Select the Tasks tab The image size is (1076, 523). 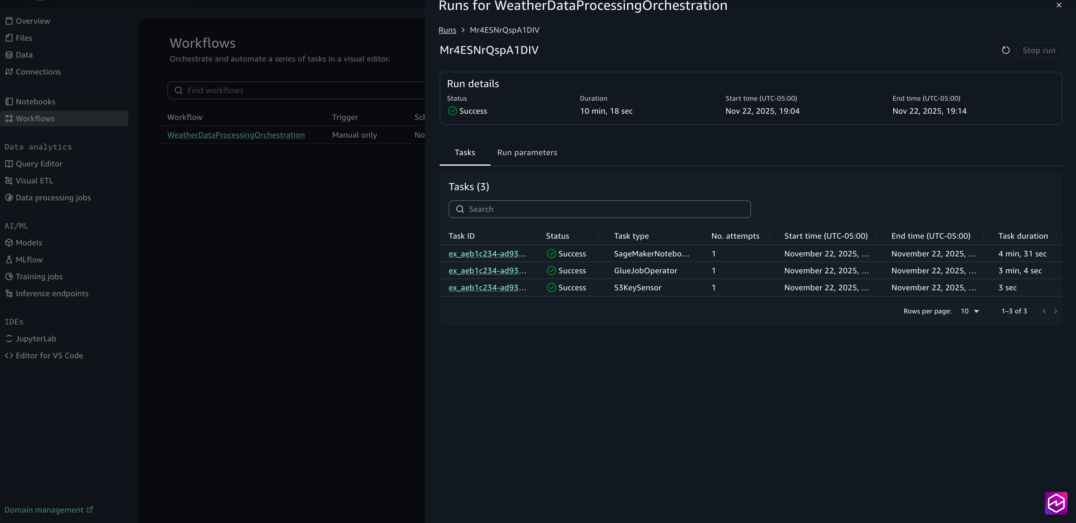point(465,153)
